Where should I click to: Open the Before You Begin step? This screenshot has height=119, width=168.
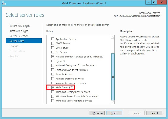20,26
